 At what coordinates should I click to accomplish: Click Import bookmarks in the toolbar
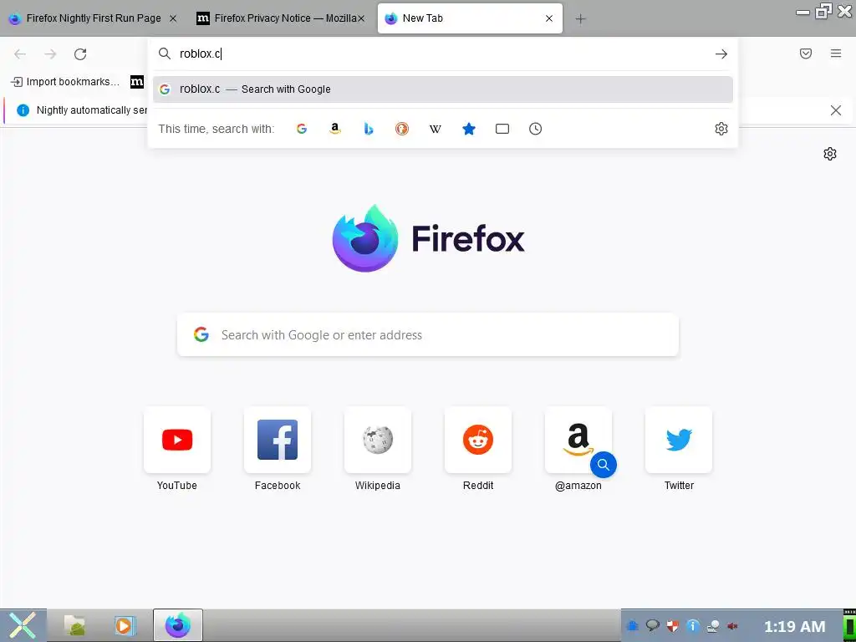click(65, 82)
